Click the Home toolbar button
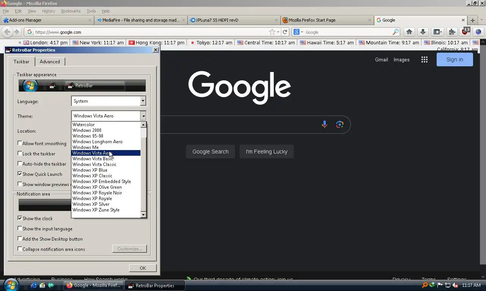Image resolution: width=486 pixels, height=291 pixels. [409, 32]
